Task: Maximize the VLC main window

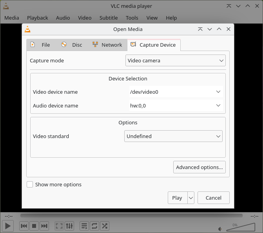Action: point(248,6)
